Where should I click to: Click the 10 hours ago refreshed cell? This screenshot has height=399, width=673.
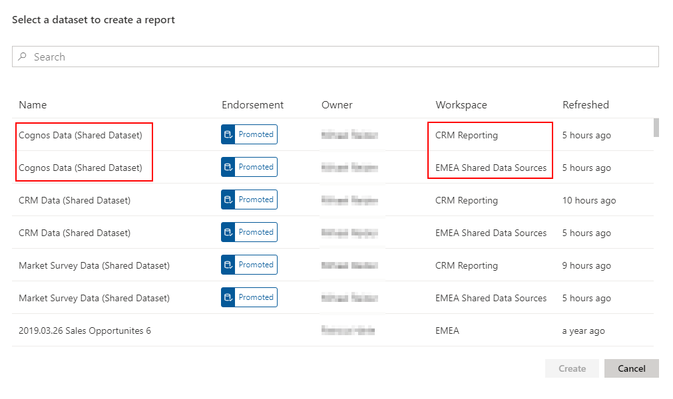click(x=589, y=201)
